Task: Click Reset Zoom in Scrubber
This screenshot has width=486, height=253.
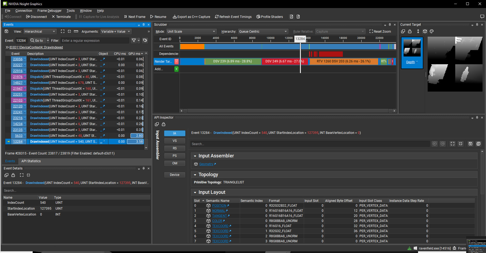Action: pyautogui.click(x=380, y=32)
